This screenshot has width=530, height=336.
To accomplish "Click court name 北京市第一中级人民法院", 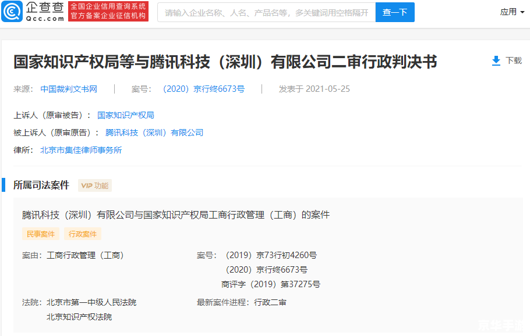I will pyautogui.click(x=91, y=303).
